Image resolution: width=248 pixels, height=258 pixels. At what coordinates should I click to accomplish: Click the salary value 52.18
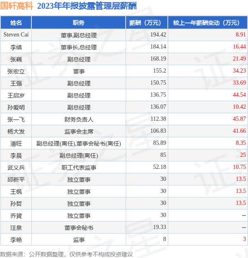[x=160, y=167]
